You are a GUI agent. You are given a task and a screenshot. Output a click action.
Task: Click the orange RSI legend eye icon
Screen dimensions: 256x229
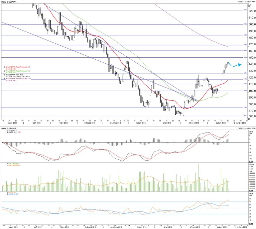(x=7, y=193)
